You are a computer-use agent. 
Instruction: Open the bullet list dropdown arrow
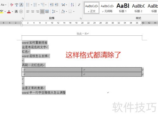[x=31, y=5]
